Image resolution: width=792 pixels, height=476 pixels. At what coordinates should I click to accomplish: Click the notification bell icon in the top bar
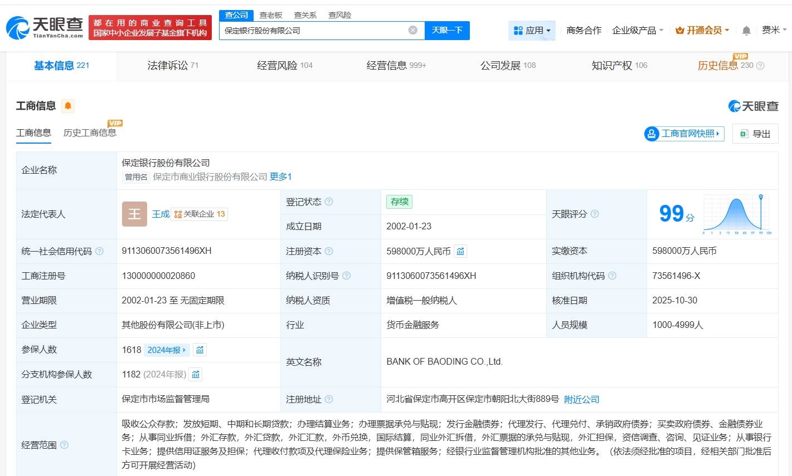click(x=746, y=30)
